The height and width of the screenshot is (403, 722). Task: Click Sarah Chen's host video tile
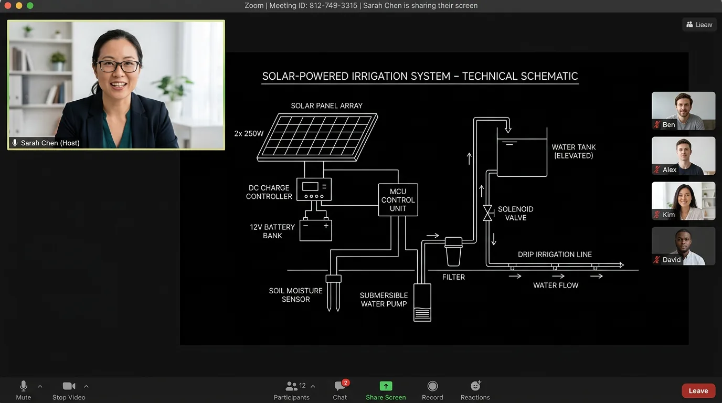[x=116, y=85]
